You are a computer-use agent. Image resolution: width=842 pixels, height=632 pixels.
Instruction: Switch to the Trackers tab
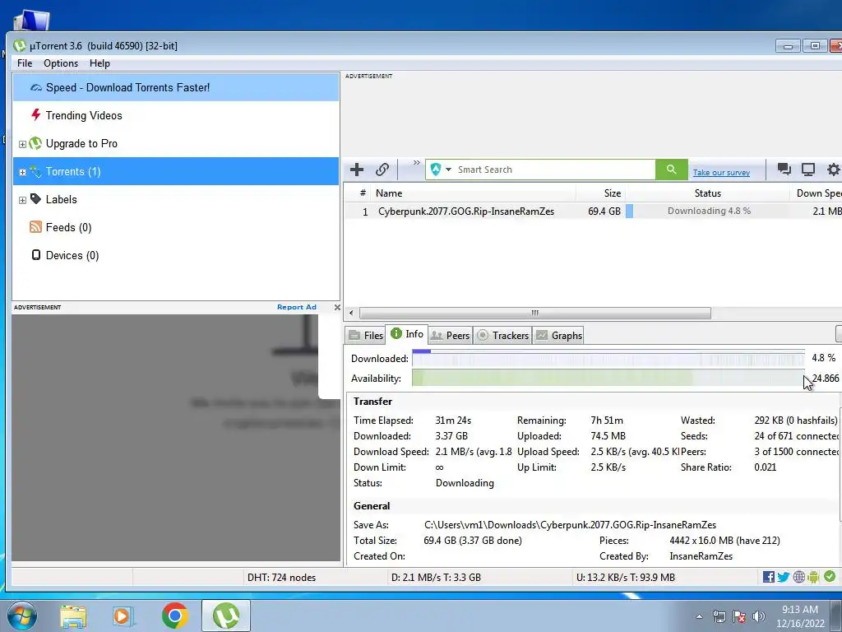[502, 336]
